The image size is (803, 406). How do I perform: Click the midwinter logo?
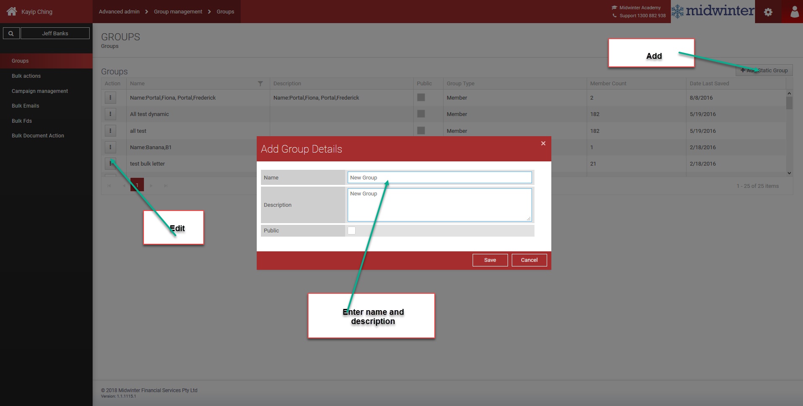point(713,11)
